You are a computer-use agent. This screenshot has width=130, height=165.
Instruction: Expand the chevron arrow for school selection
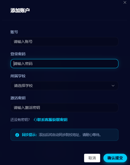[x=113, y=86]
